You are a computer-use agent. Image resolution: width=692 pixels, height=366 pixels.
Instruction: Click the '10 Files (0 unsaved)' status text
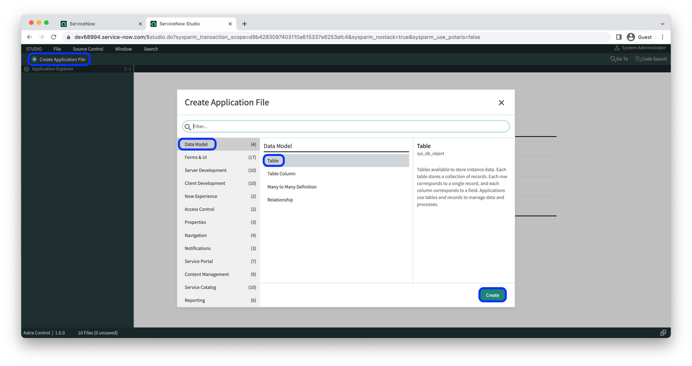click(98, 333)
